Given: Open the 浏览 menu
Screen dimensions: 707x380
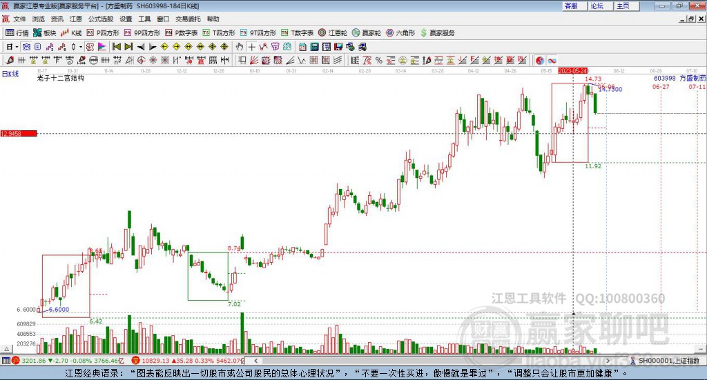Looking at the screenshot, I should 39,19.
